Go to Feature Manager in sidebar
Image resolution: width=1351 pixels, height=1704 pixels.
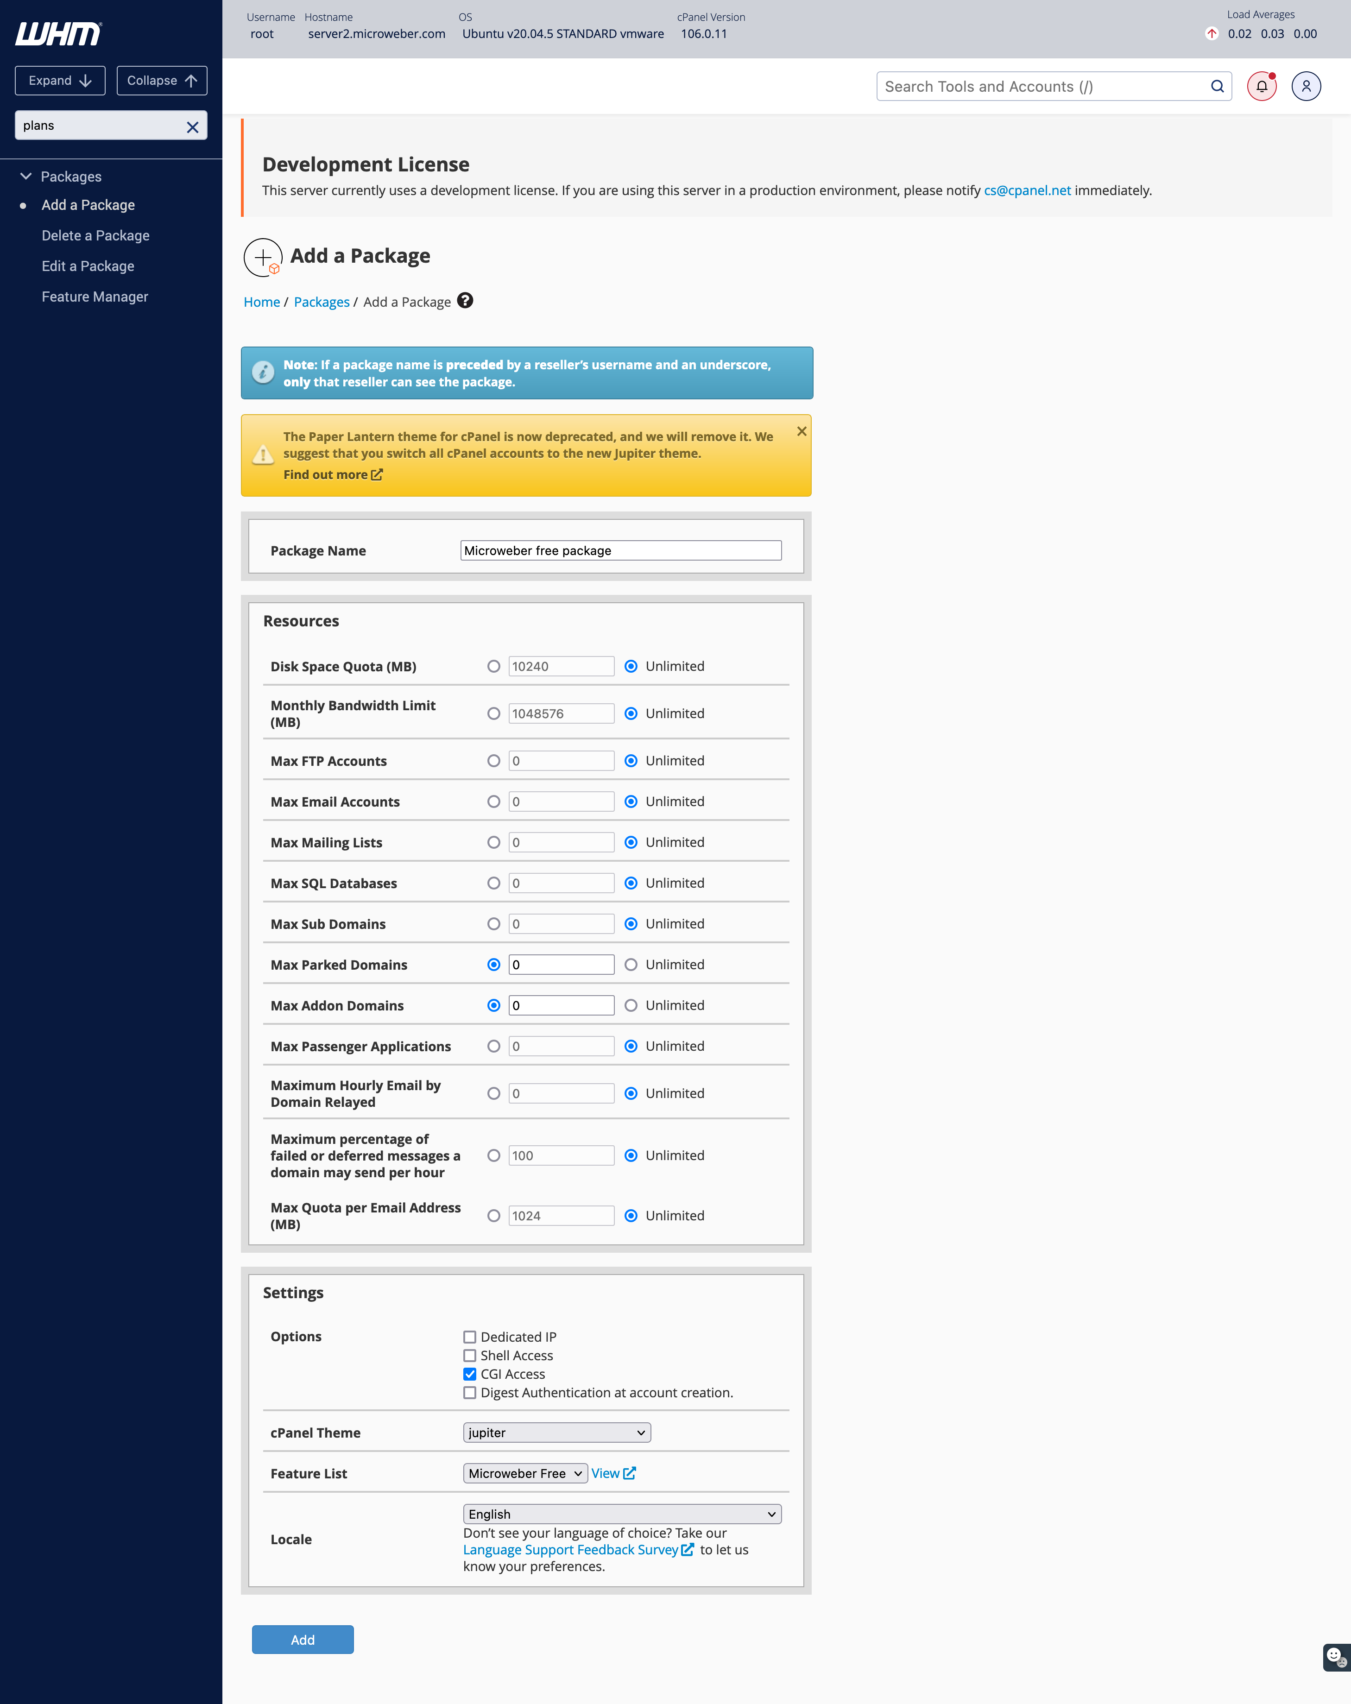click(x=95, y=297)
